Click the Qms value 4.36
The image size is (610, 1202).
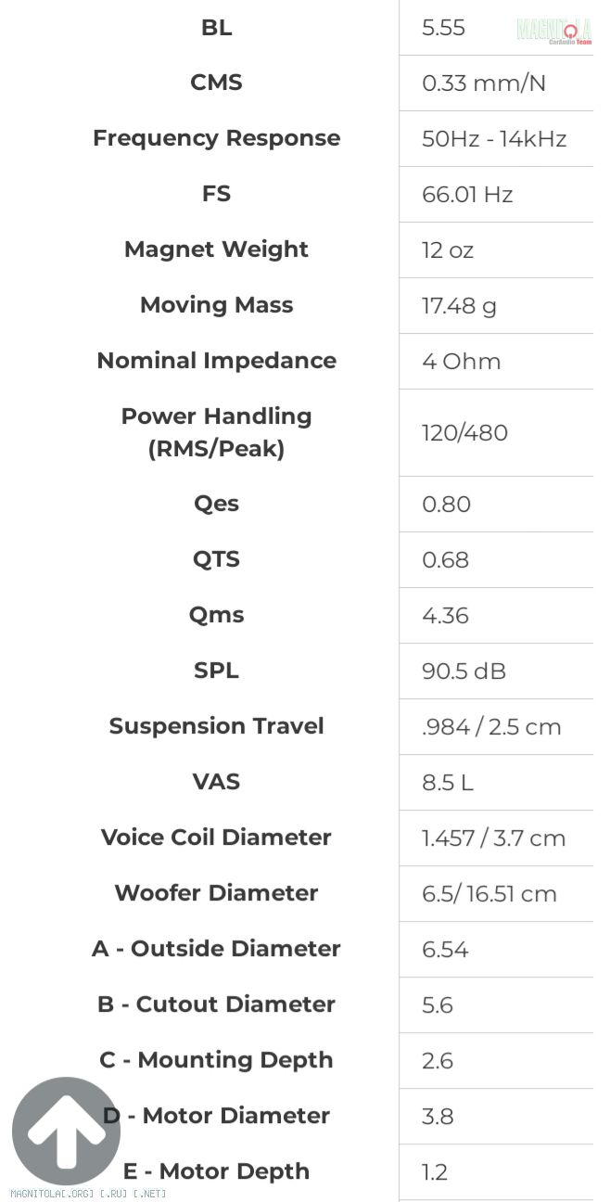pos(446,616)
